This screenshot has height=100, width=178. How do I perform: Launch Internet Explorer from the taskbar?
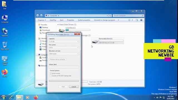point(11,97)
